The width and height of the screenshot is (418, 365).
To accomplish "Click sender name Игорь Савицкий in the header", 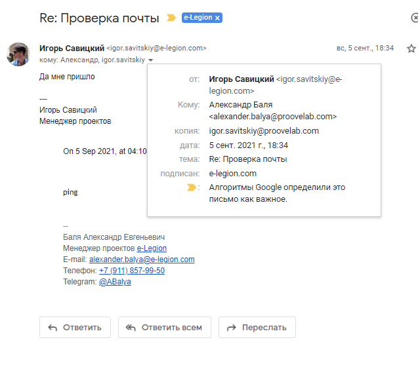I will pyautogui.click(x=72, y=48).
